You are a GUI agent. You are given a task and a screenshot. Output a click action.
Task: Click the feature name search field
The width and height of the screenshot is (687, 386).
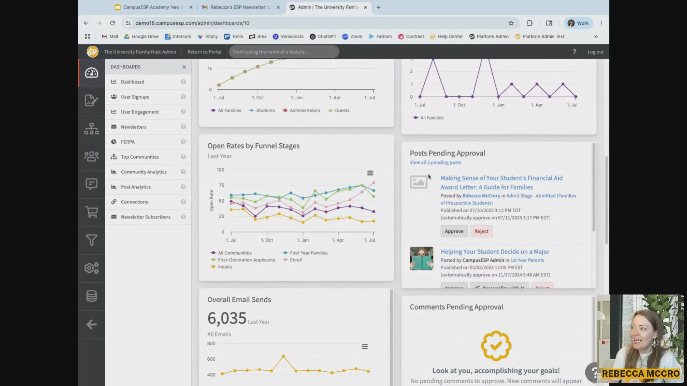[284, 52]
